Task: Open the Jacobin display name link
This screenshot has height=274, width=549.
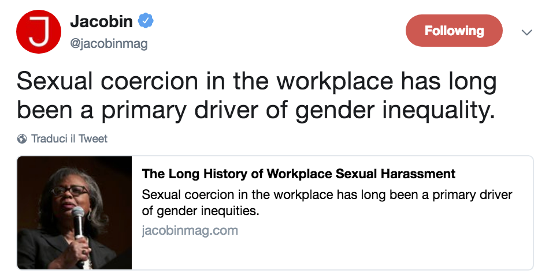Action: (101, 22)
